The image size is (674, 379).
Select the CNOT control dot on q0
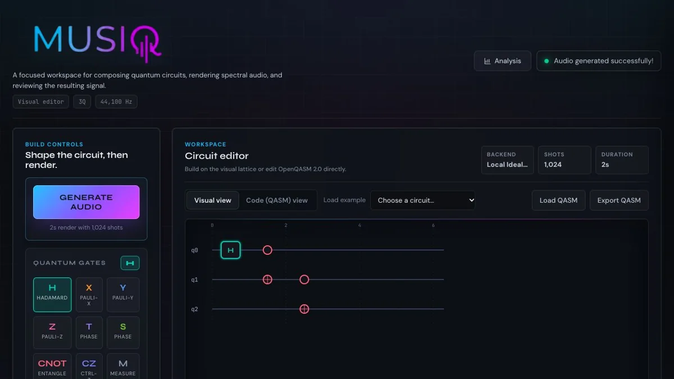tap(267, 250)
